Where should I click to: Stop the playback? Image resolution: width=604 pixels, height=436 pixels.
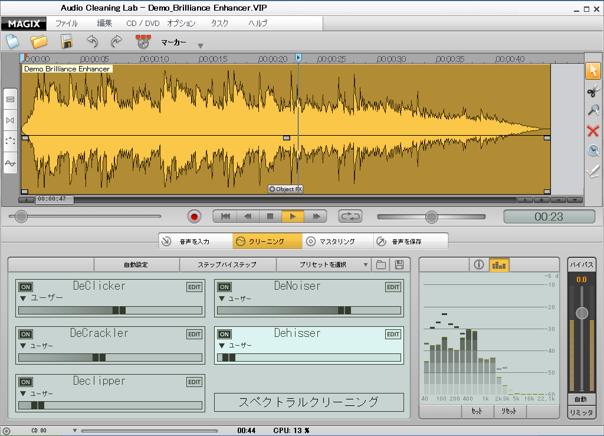(270, 217)
